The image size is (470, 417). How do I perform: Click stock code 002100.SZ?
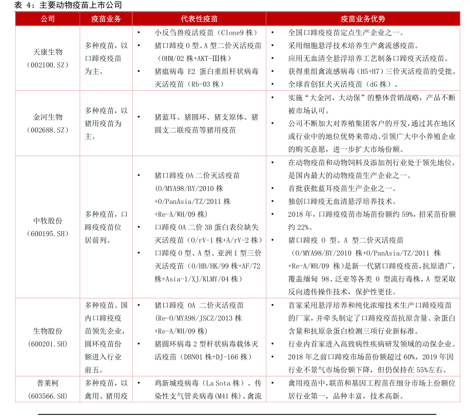click(x=47, y=65)
